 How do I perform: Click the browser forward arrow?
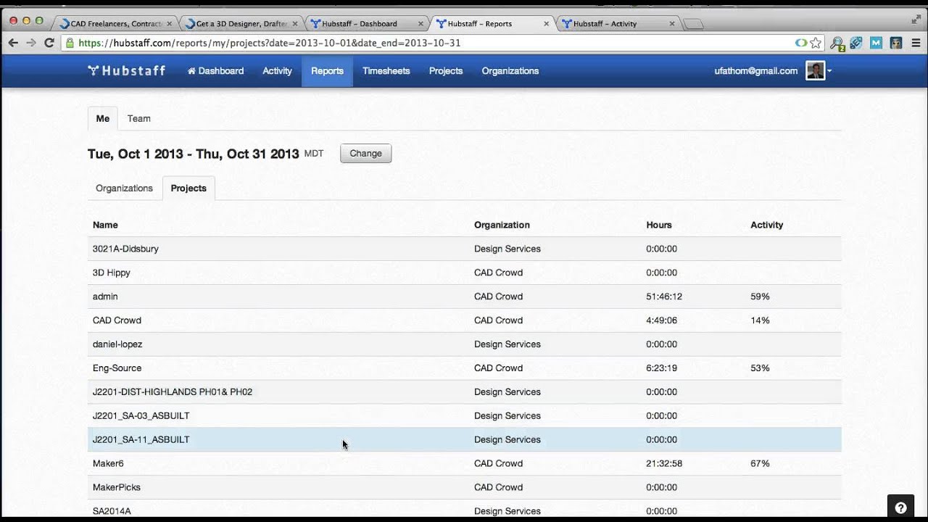(x=31, y=43)
